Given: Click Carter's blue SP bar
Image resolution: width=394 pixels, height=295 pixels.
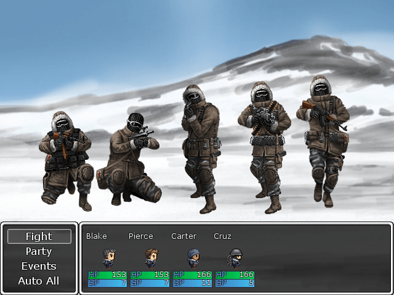Looking at the screenshot, I should point(192,283).
